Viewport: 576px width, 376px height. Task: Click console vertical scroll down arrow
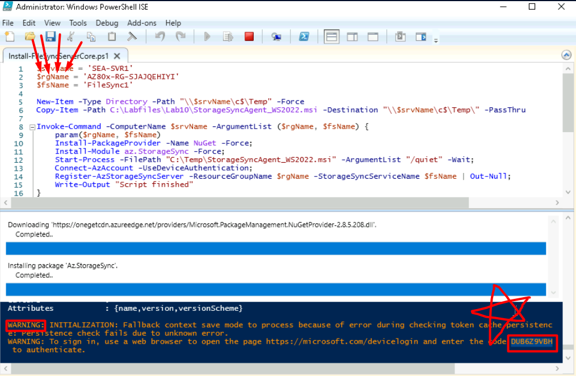[x=568, y=358]
